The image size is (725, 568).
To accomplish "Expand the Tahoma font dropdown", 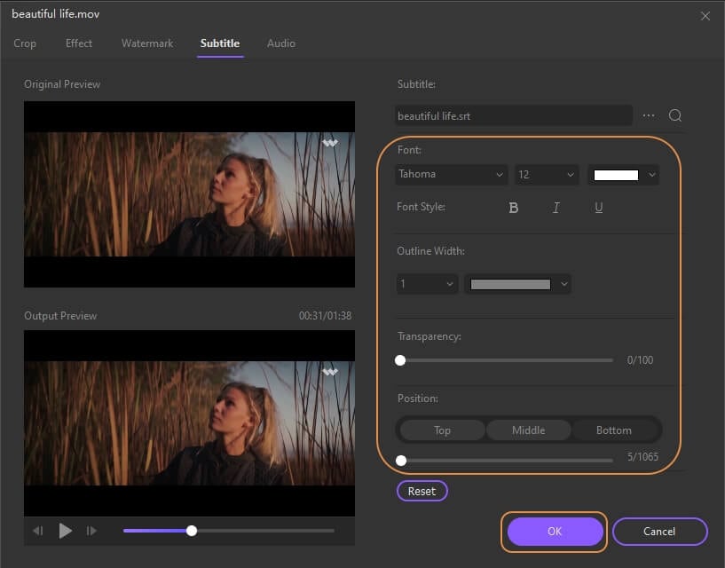I will coord(452,174).
